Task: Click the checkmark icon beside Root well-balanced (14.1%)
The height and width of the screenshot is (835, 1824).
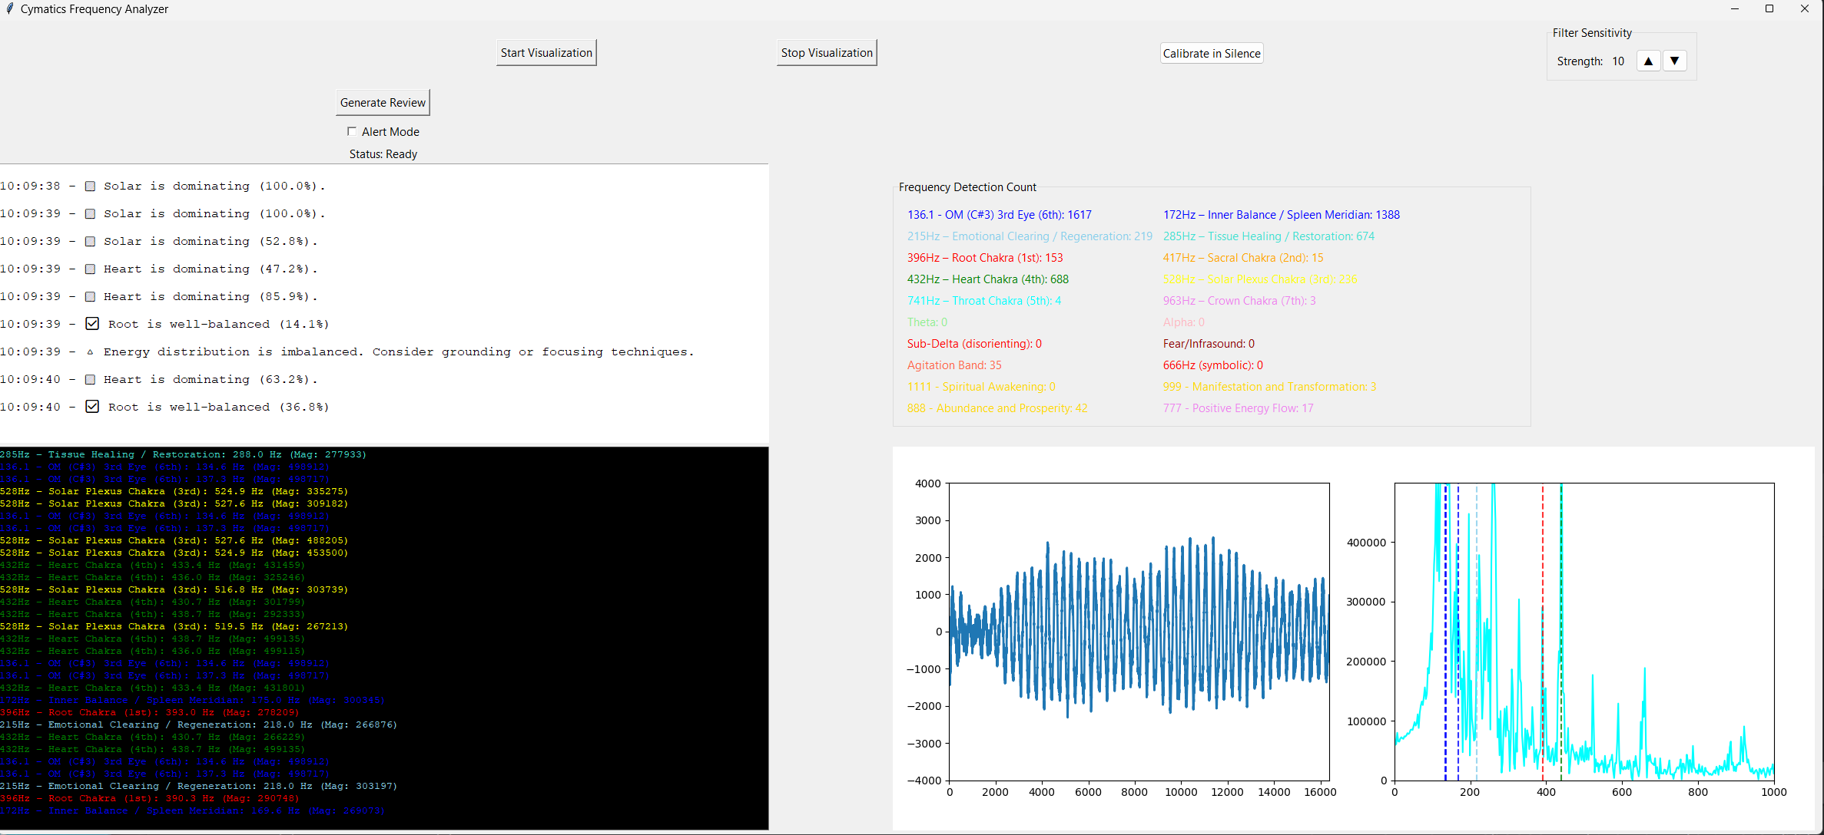Action: 92,324
